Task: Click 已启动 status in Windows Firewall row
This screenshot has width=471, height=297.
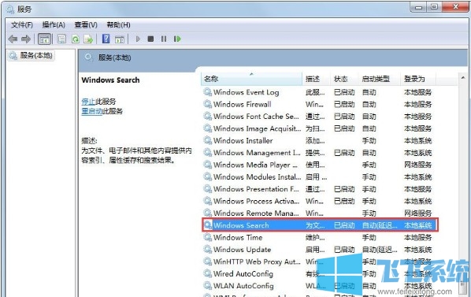Action: point(344,104)
